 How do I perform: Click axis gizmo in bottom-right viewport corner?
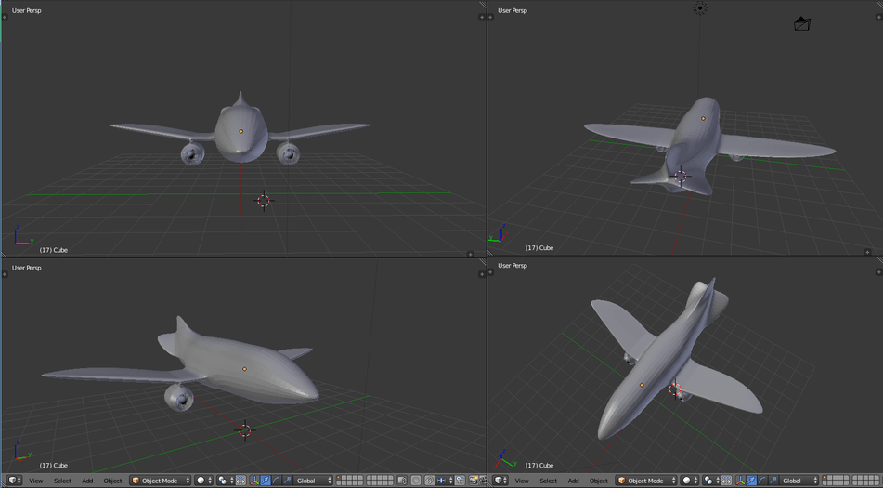(504, 459)
